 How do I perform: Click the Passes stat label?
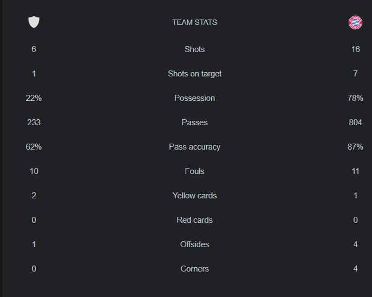(194, 122)
